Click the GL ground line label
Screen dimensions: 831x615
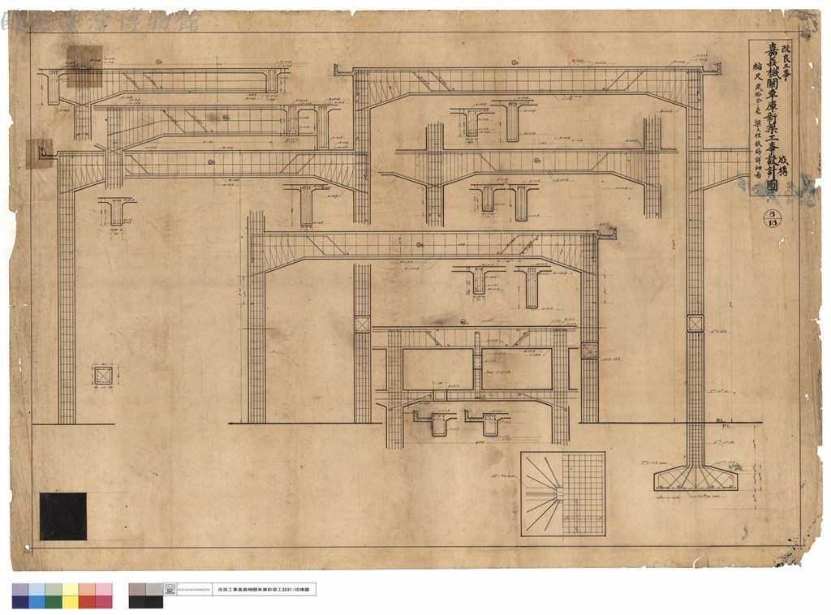tap(720, 419)
